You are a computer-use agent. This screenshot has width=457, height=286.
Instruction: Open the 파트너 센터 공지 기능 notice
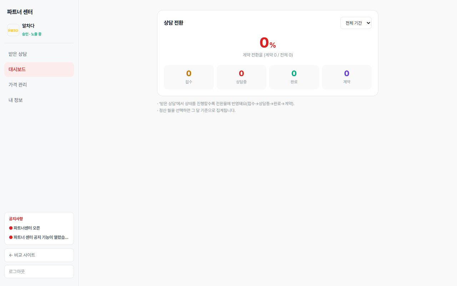point(39,237)
